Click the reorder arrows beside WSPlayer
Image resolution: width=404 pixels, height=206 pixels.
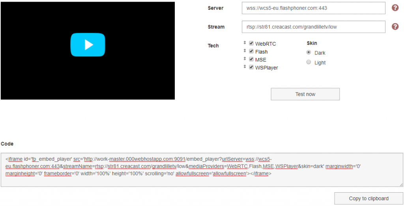[245, 67]
